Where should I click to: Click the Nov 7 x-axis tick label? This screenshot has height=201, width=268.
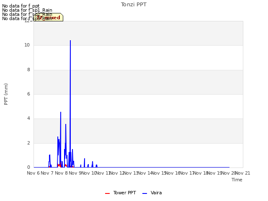click(x=47, y=173)
